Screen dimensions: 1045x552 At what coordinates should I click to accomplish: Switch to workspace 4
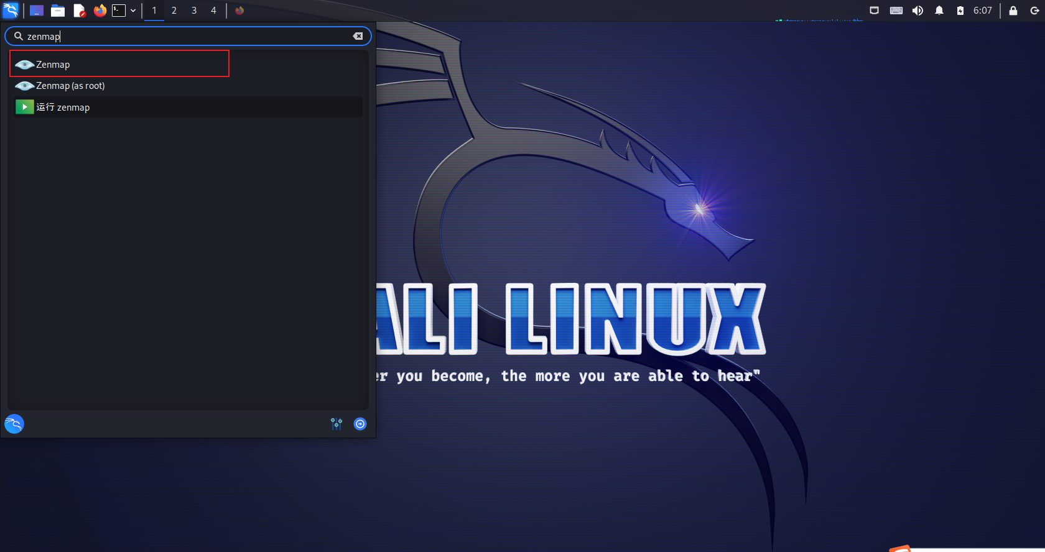tap(213, 11)
